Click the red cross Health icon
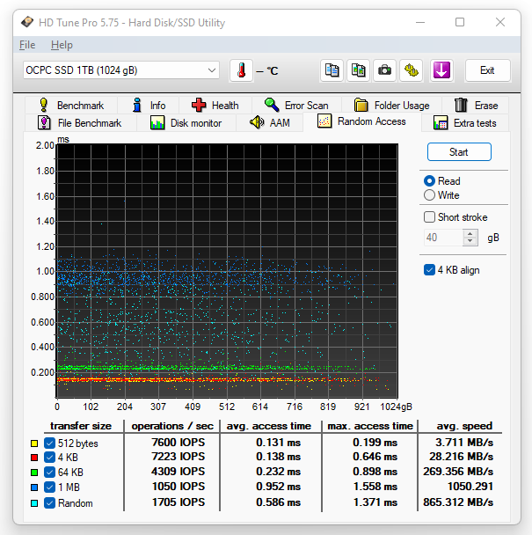 coord(199,105)
